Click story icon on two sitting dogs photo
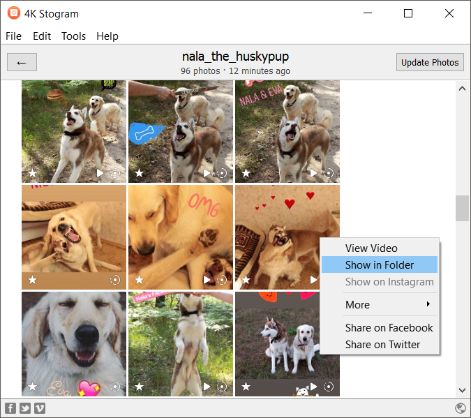471x418 pixels. point(329,387)
